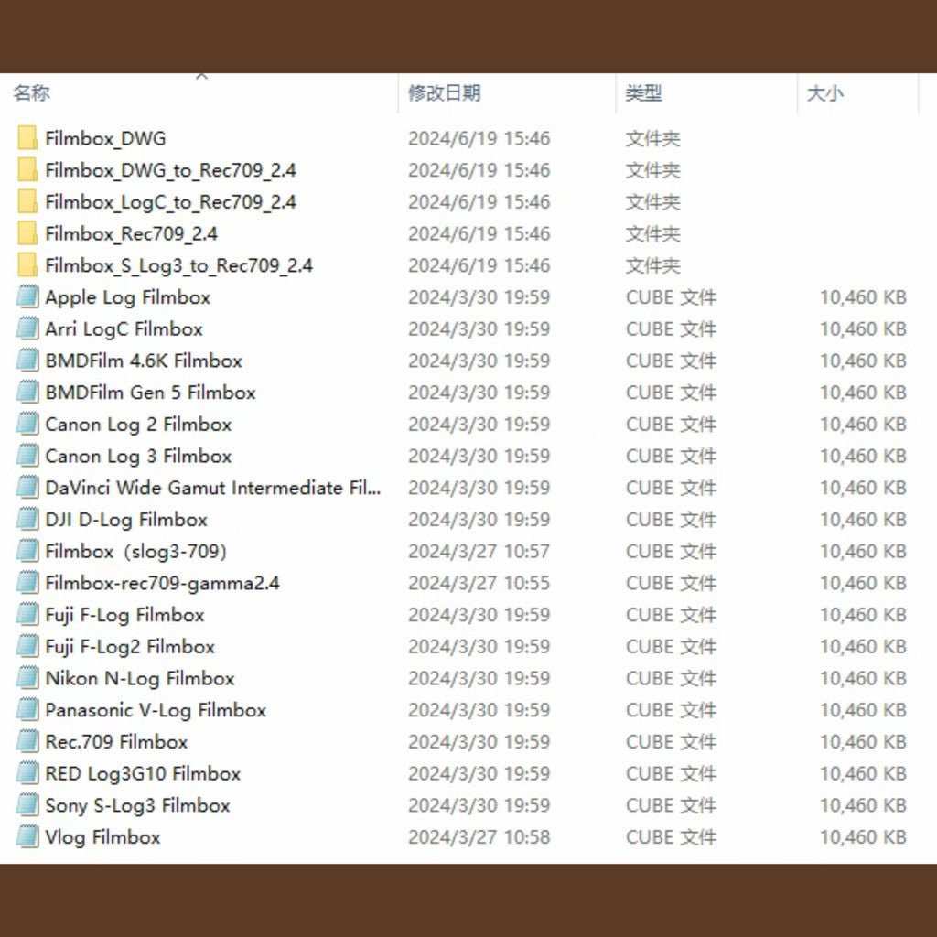Click the Filmbox_Rec709_2.4 folder name
The width and height of the screenshot is (937, 937).
pos(132,233)
